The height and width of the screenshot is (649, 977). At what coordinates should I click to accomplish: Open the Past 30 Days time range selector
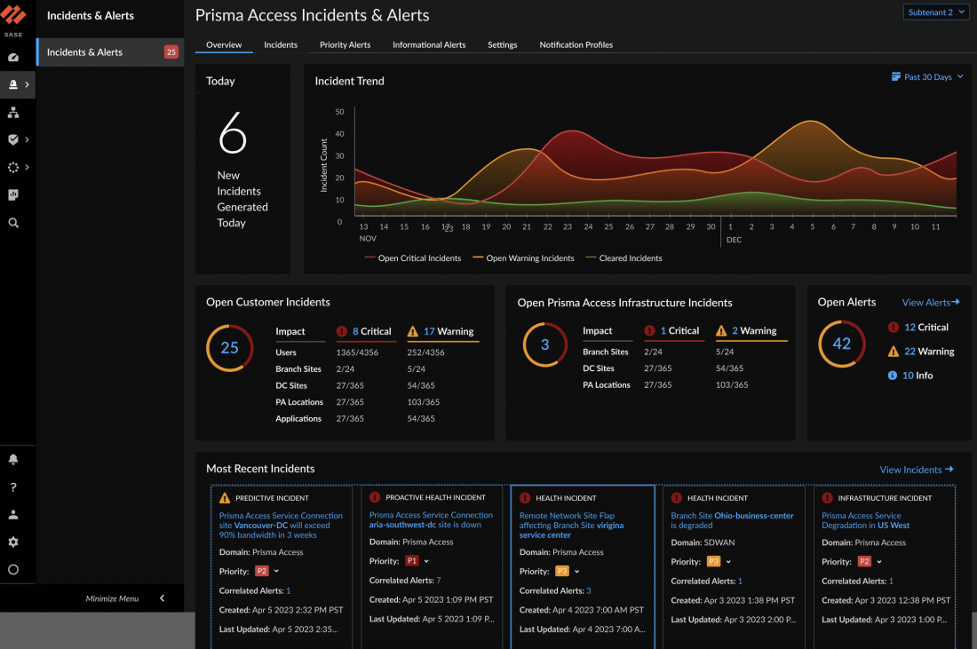click(x=927, y=76)
